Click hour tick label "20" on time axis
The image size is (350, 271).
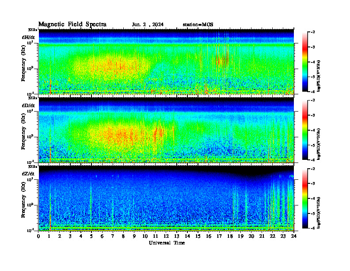(251, 236)
